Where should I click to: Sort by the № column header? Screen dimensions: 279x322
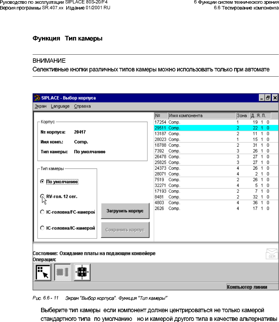[x=161, y=116]
